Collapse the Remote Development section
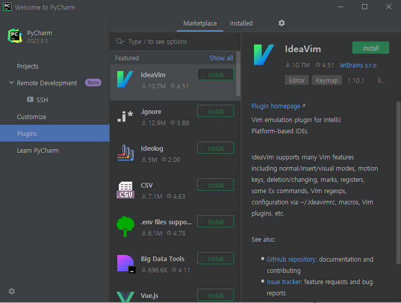This screenshot has height=303, width=401. click(11, 83)
